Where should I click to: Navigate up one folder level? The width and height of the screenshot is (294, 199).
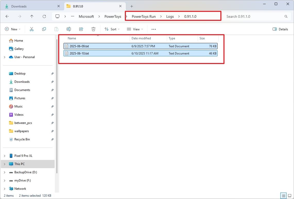32,16
